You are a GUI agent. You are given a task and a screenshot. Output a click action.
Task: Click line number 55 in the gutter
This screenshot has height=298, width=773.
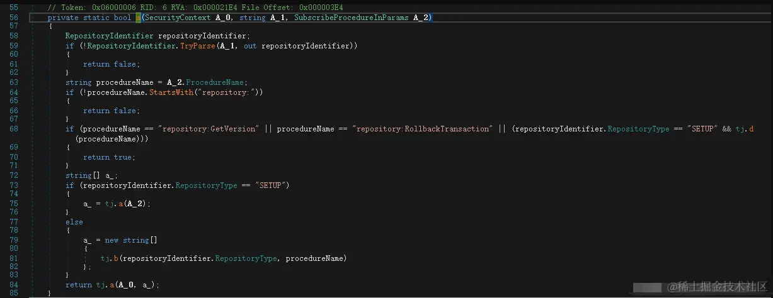point(13,8)
